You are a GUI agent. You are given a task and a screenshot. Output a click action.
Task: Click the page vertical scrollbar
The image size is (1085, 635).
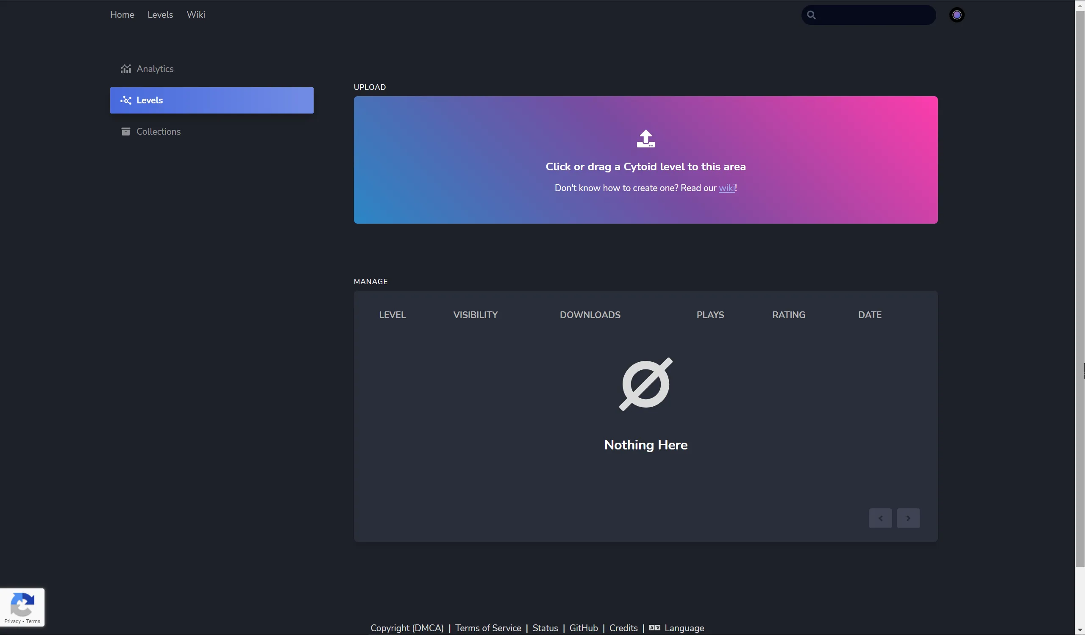(1079, 301)
